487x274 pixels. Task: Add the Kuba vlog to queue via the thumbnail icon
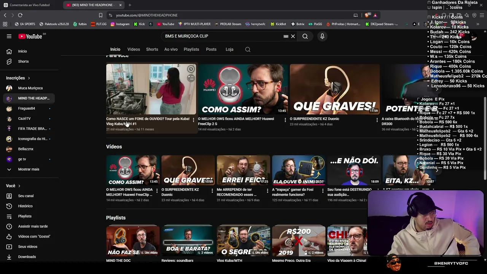tap(191, 78)
